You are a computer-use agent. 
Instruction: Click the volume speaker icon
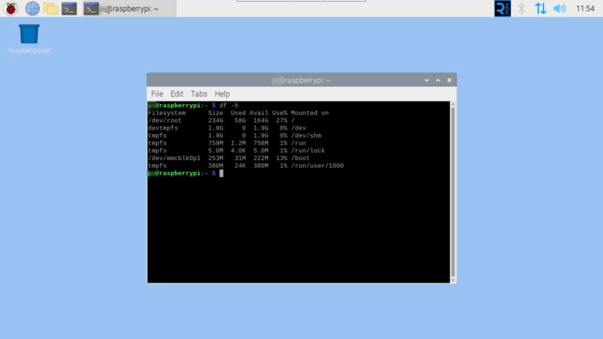click(x=559, y=8)
